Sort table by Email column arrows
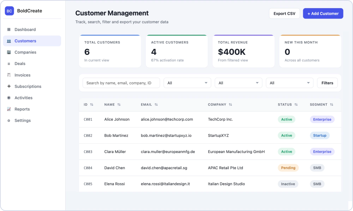 (x=156, y=104)
